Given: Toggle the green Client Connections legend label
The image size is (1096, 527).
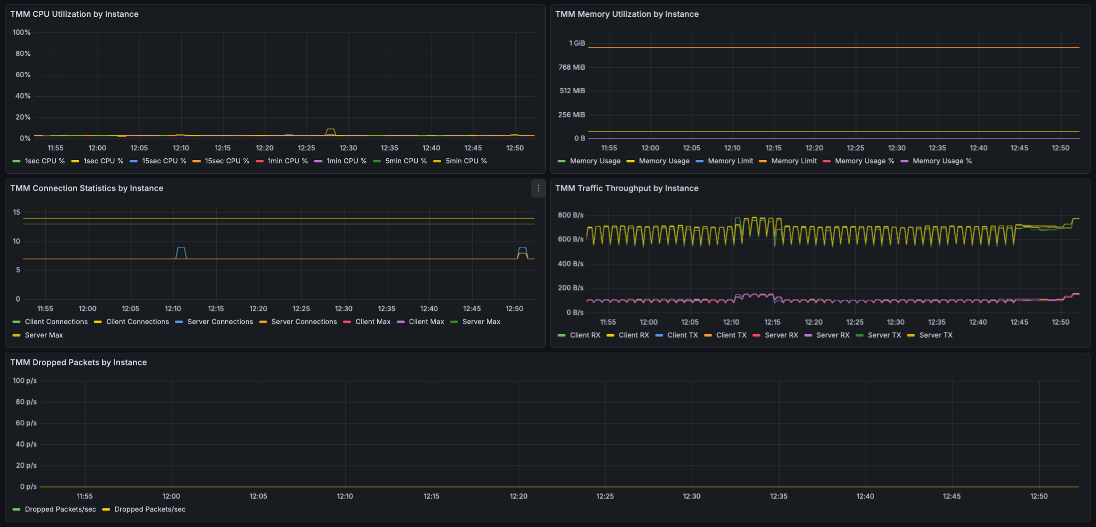Looking at the screenshot, I should pyautogui.click(x=56, y=322).
